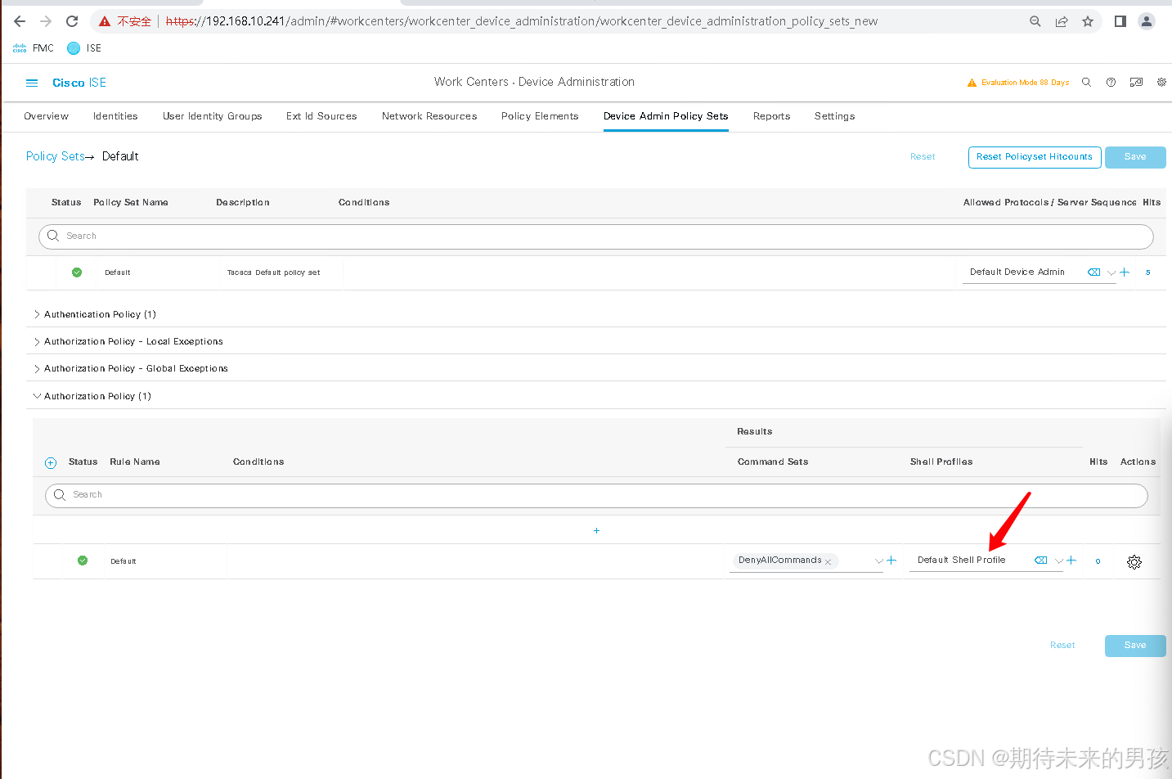
Task: Insert new rule with center plus
Action: point(596,531)
